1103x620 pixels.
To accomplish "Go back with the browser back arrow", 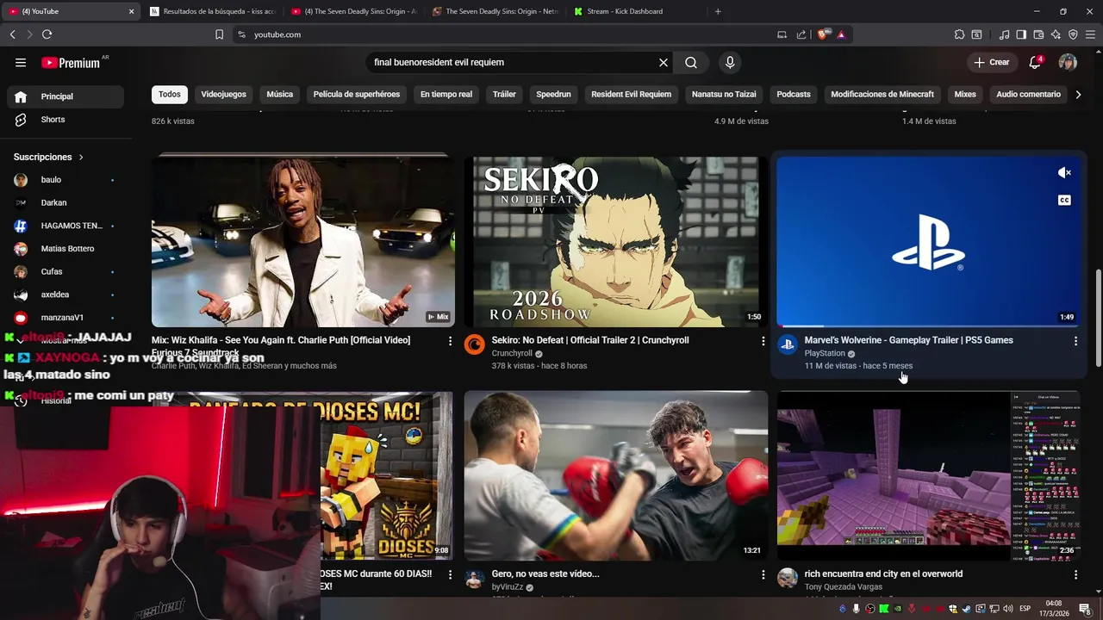I will (12, 34).
